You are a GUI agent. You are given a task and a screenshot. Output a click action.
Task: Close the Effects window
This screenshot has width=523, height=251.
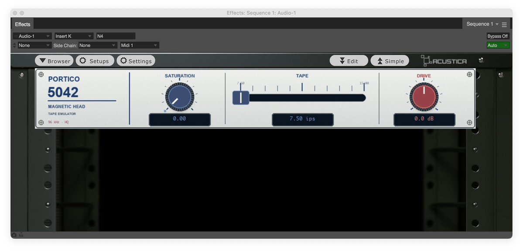click(x=15, y=13)
